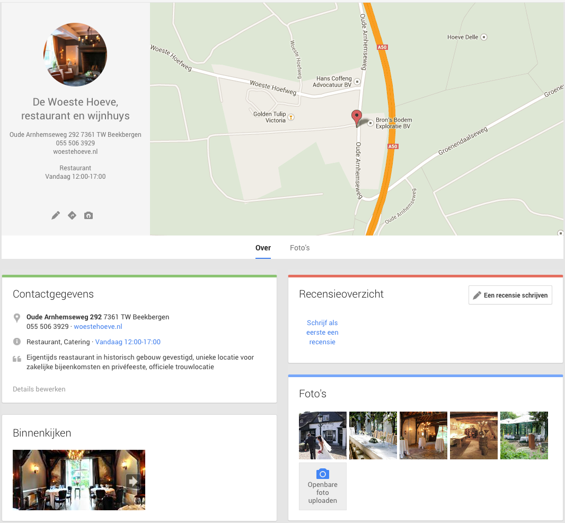Click Details bewerken link
This screenshot has width=565, height=523.
tap(39, 389)
